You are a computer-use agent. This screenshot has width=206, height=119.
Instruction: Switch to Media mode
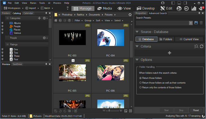[105, 8]
